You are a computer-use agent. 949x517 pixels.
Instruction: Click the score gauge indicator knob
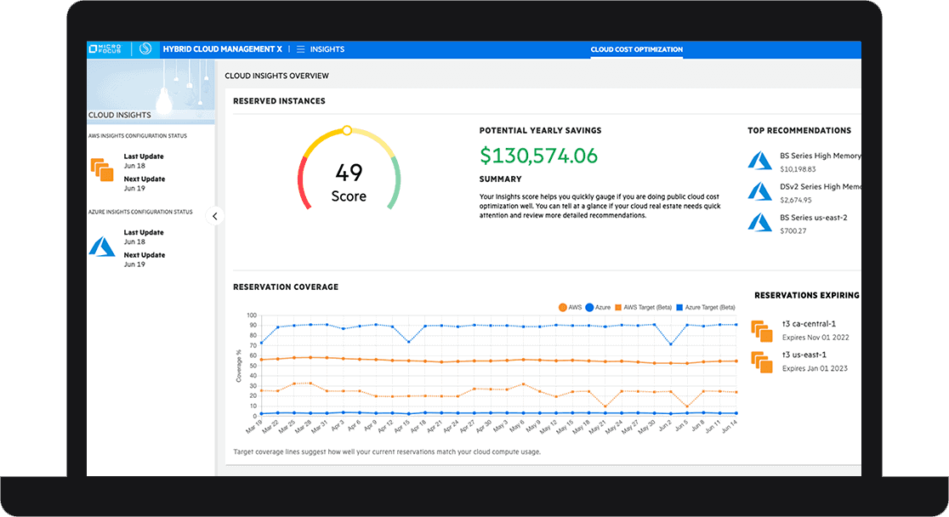pyautogui.click(x=347, y=130)
